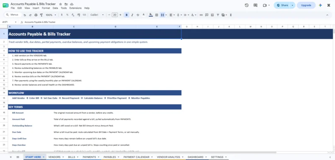This screenshot has width=335, height=160.
Task: Increase the font size
Action: coord(120,15)
